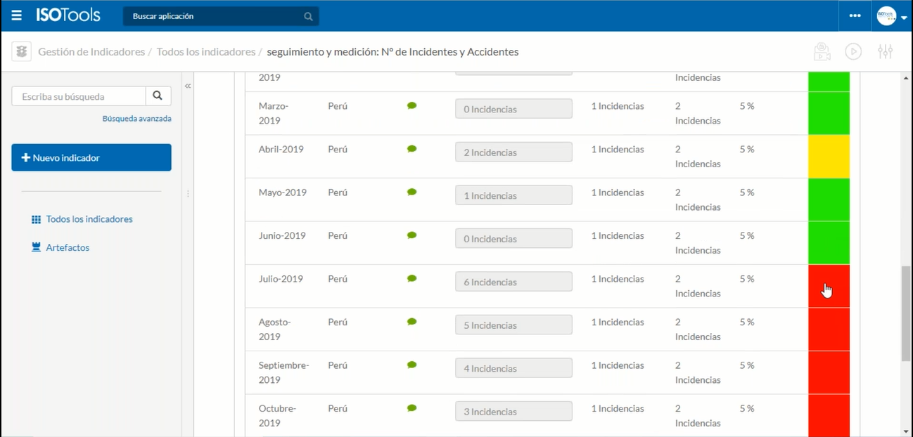Open Búsqueda avanzada link
Viewport: 913px width, 437px height.
(136, 119)
